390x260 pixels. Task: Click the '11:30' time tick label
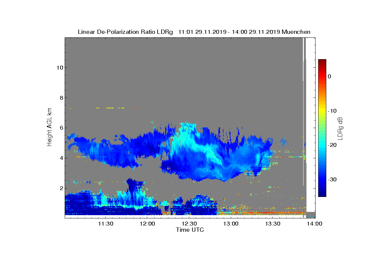[106, 224]
